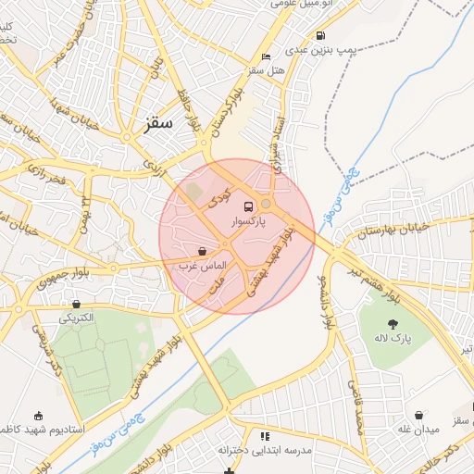Click the gas pump icon at پمپ بنزین عبدی
Image resolution: width=474 pixels, height=474 pixels.
[x=320, y=35]
